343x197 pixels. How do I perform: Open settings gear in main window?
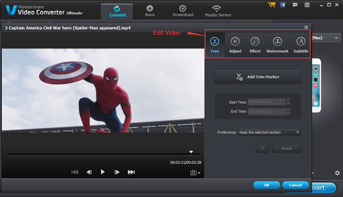[337, 173]
